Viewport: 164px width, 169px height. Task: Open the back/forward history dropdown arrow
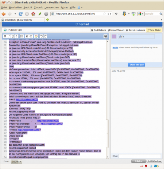15,14
